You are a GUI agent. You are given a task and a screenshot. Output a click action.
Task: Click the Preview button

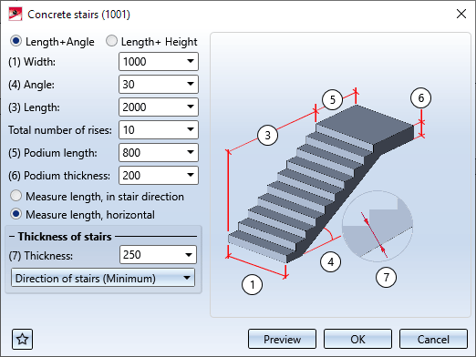click(x=282, y=339)
